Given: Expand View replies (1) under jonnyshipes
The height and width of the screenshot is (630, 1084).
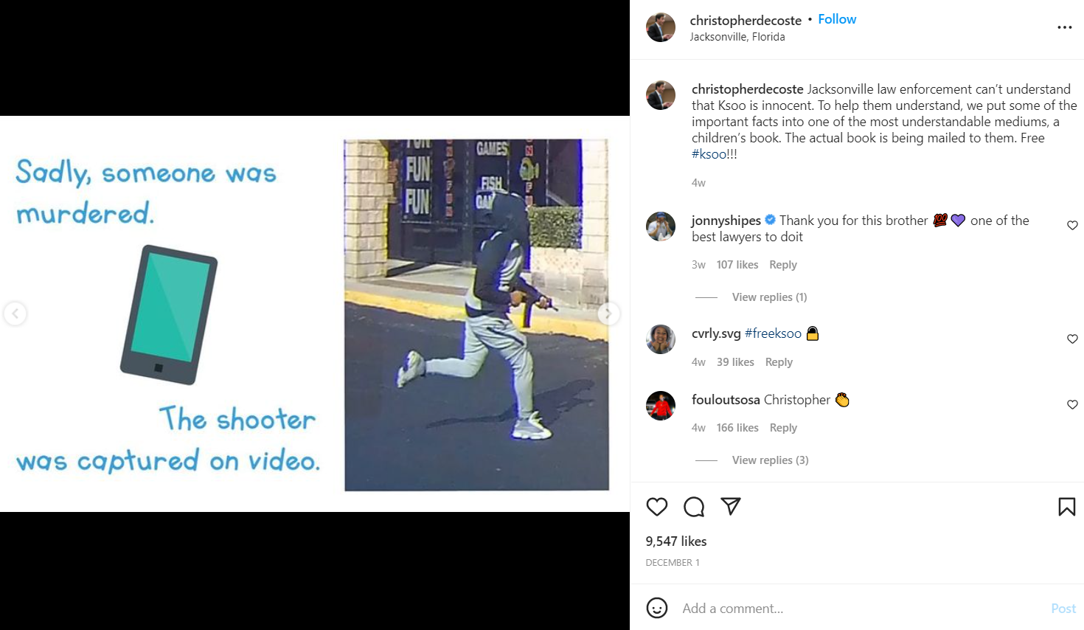Looking at the screenshot, I should 769,297.
